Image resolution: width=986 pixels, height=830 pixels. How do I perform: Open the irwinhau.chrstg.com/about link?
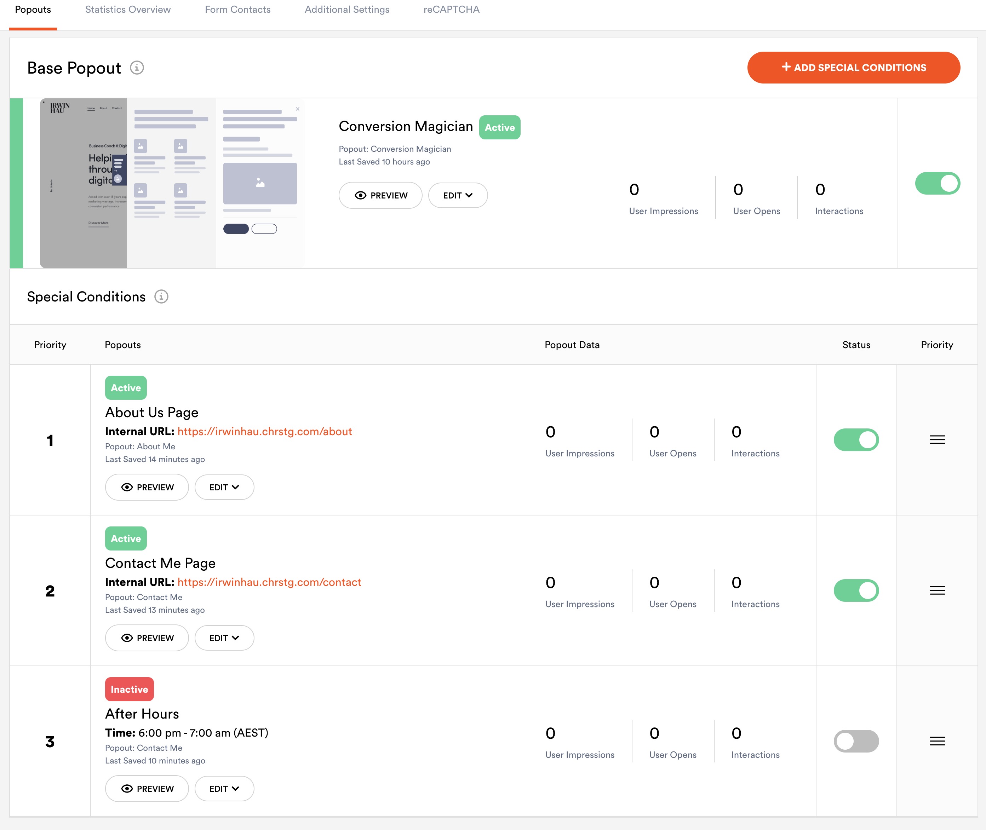[264, 432]
